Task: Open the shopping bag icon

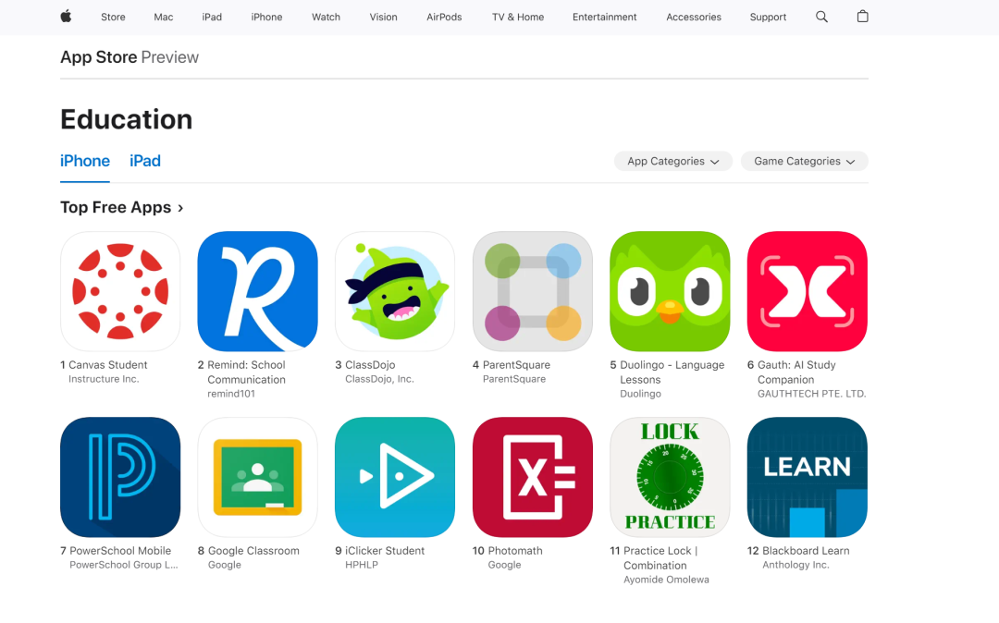Action: (863, 17)
